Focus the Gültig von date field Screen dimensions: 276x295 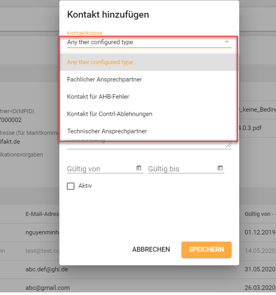pyautogui.click(x=101, y=169)
